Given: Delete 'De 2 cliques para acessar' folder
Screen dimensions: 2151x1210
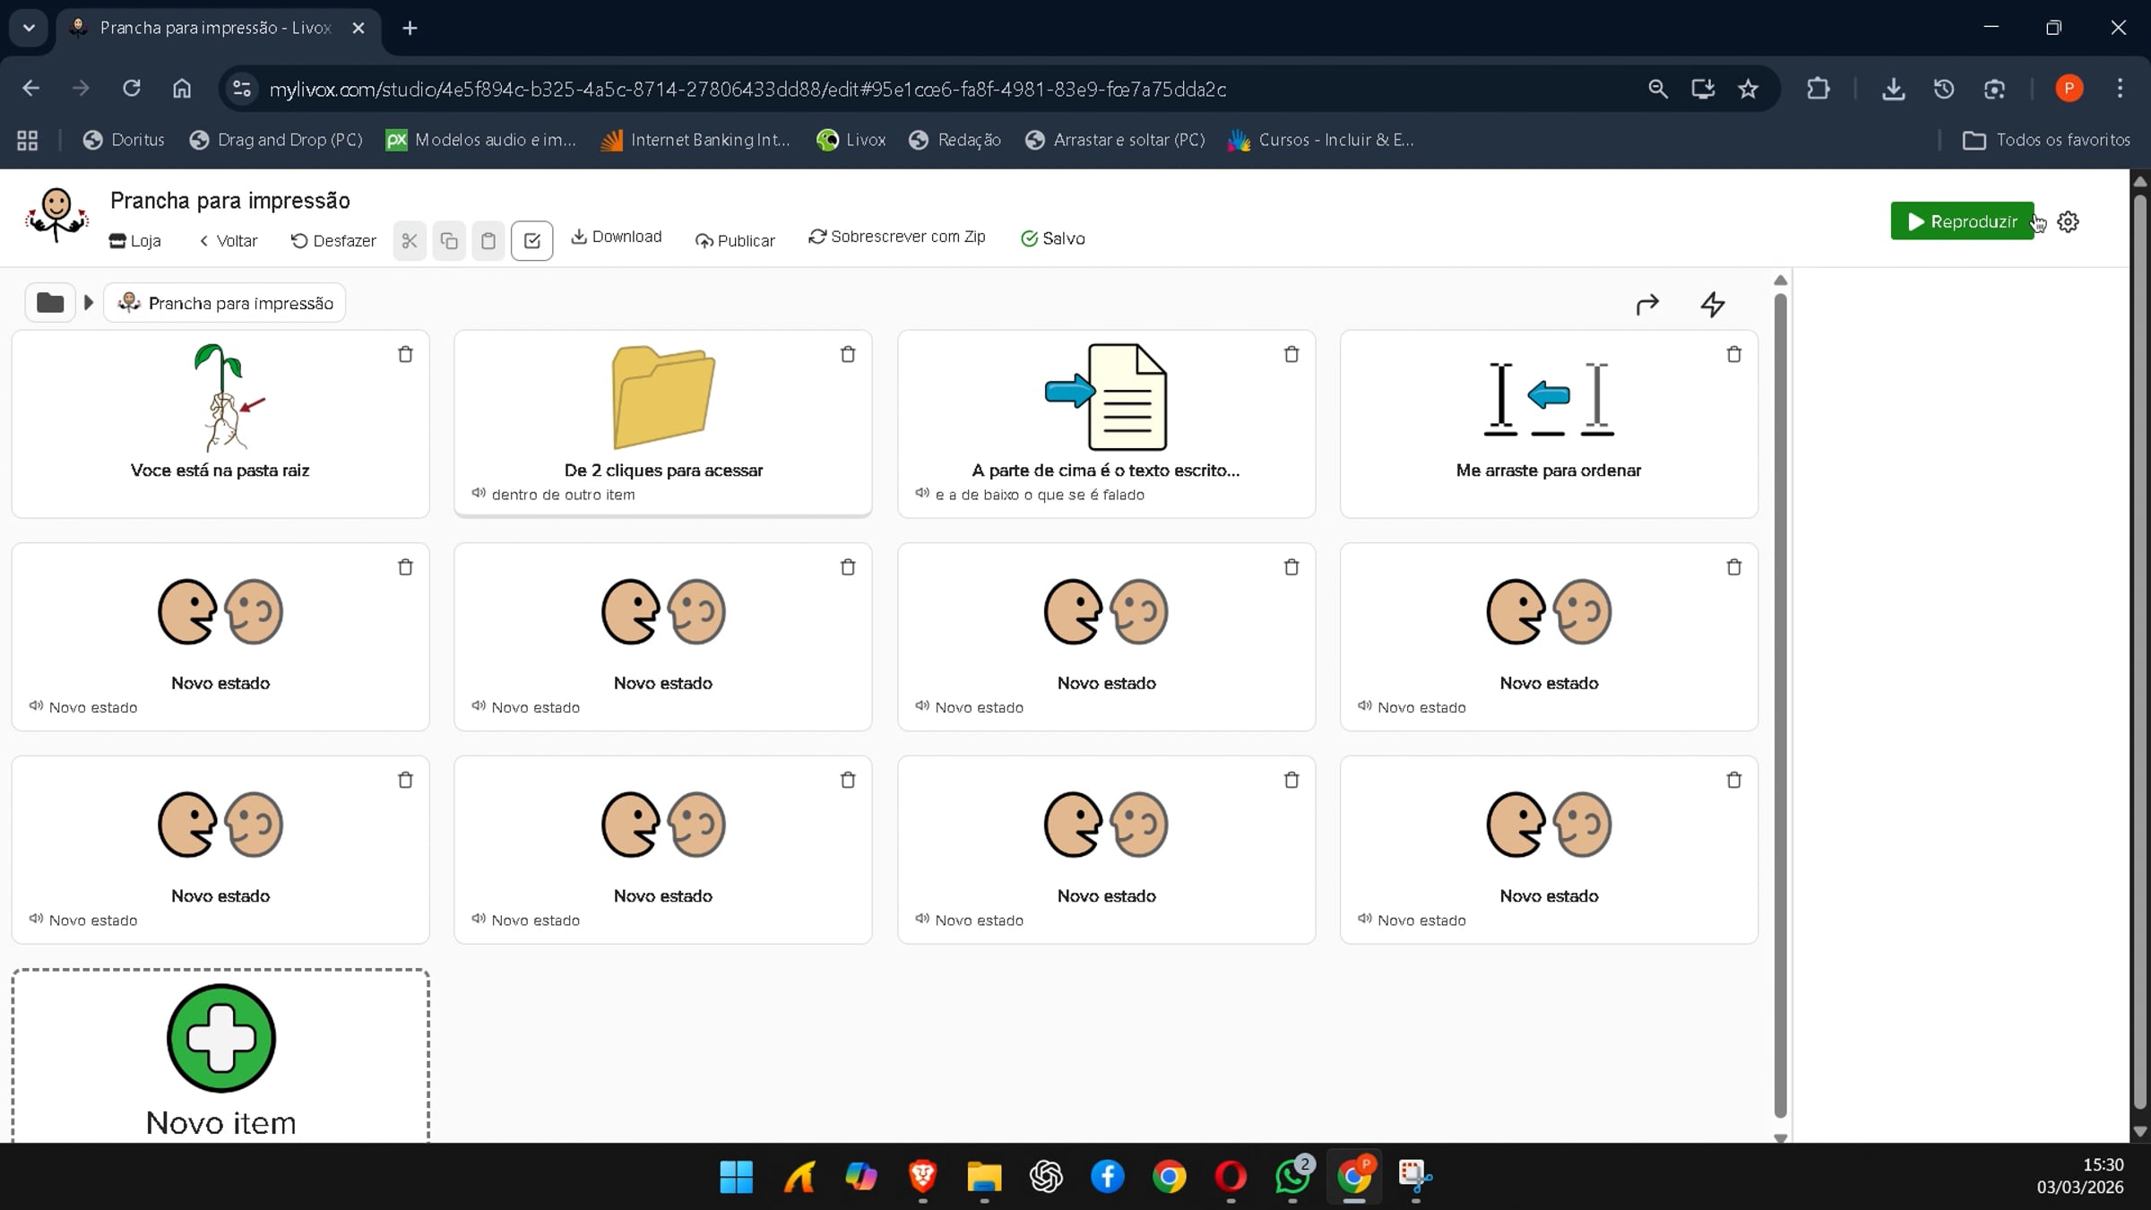Looking at the screenshot, I should (x=848, y=354).
